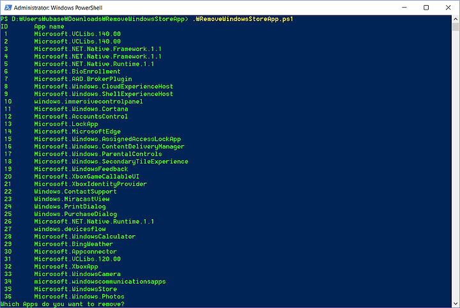
Task: Click the Microsoft.LockApp line
Action: [x=66, y=124]
